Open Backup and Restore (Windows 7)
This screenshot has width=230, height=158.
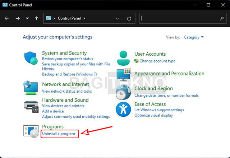point(69,74)
